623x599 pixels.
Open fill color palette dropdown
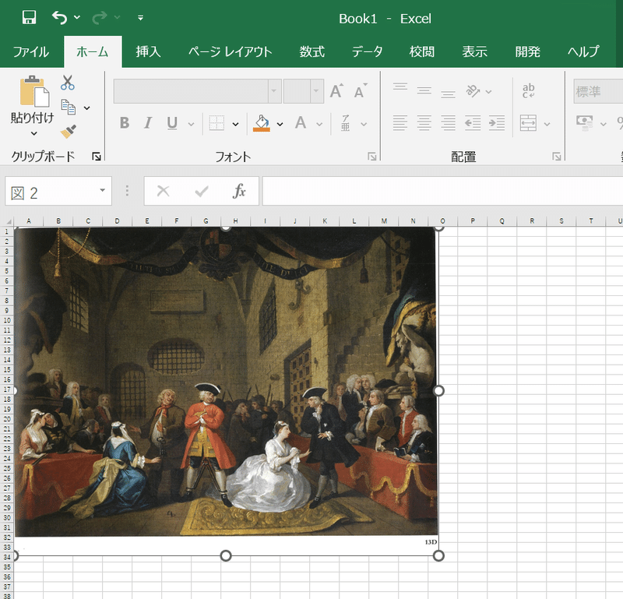point(280,124)
